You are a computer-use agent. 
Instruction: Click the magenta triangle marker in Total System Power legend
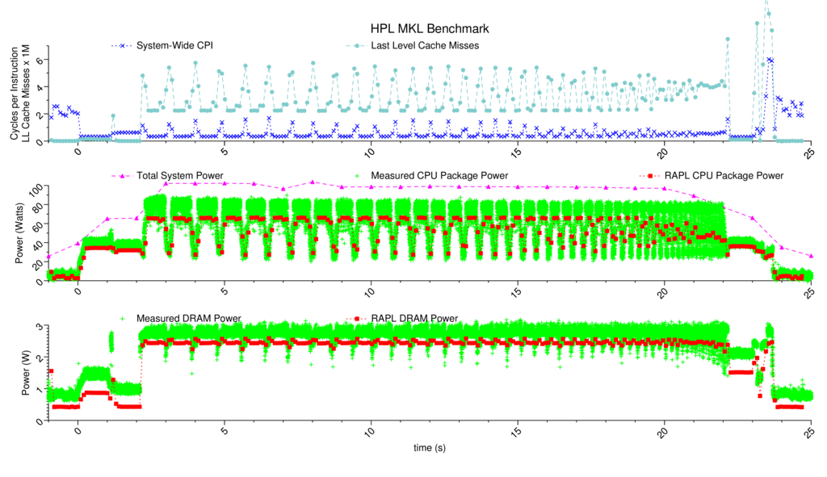tap(123, 175)
